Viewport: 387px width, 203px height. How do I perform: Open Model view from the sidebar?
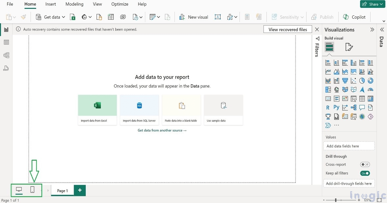tap(6, 55)
